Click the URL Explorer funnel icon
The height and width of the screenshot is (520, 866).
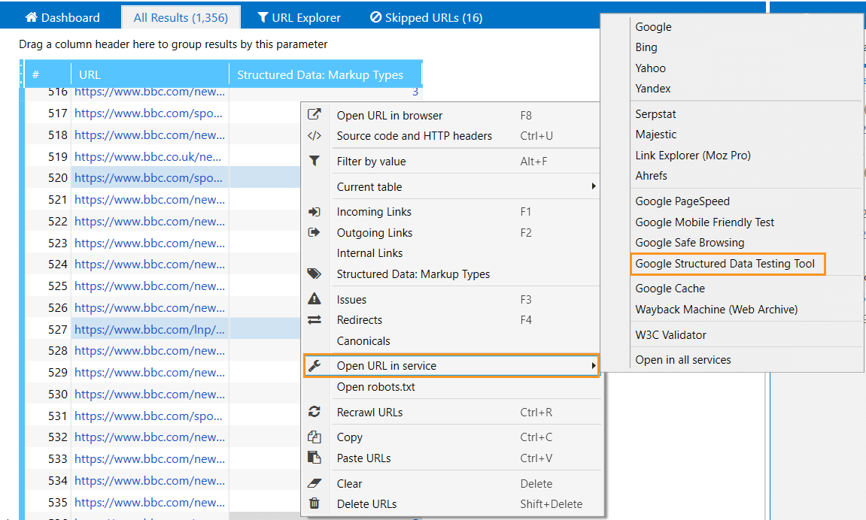(x=263, y=17)
